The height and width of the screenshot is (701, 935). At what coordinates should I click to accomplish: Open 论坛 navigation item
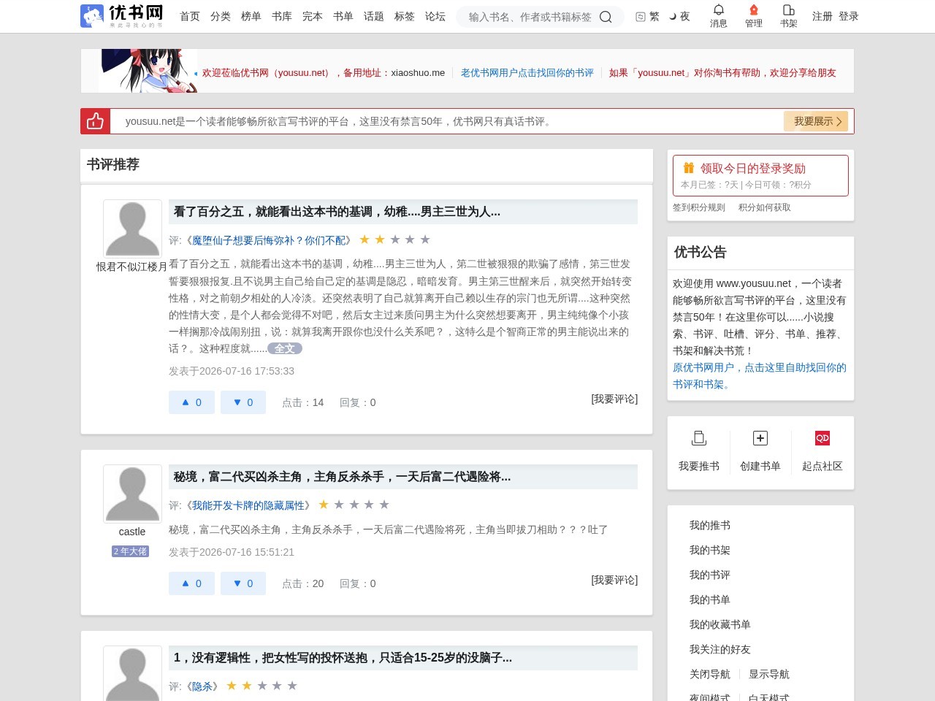435,16
